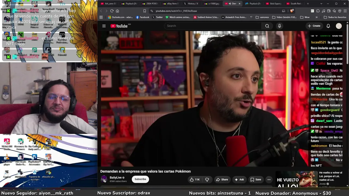Open more actions menu for the video
Image resolution: width=349 pixels, height=196 pixels.
pos(269,179)
